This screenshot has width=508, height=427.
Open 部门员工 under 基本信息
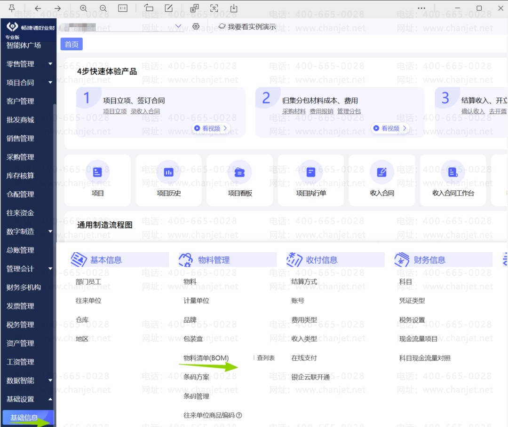pos(88,282)
